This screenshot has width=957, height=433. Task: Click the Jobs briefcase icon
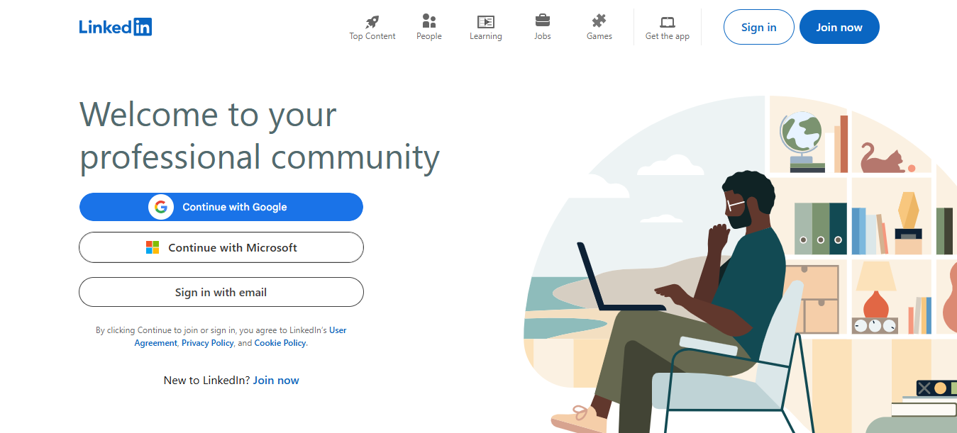pyautogui.click(x=542, y=21)
